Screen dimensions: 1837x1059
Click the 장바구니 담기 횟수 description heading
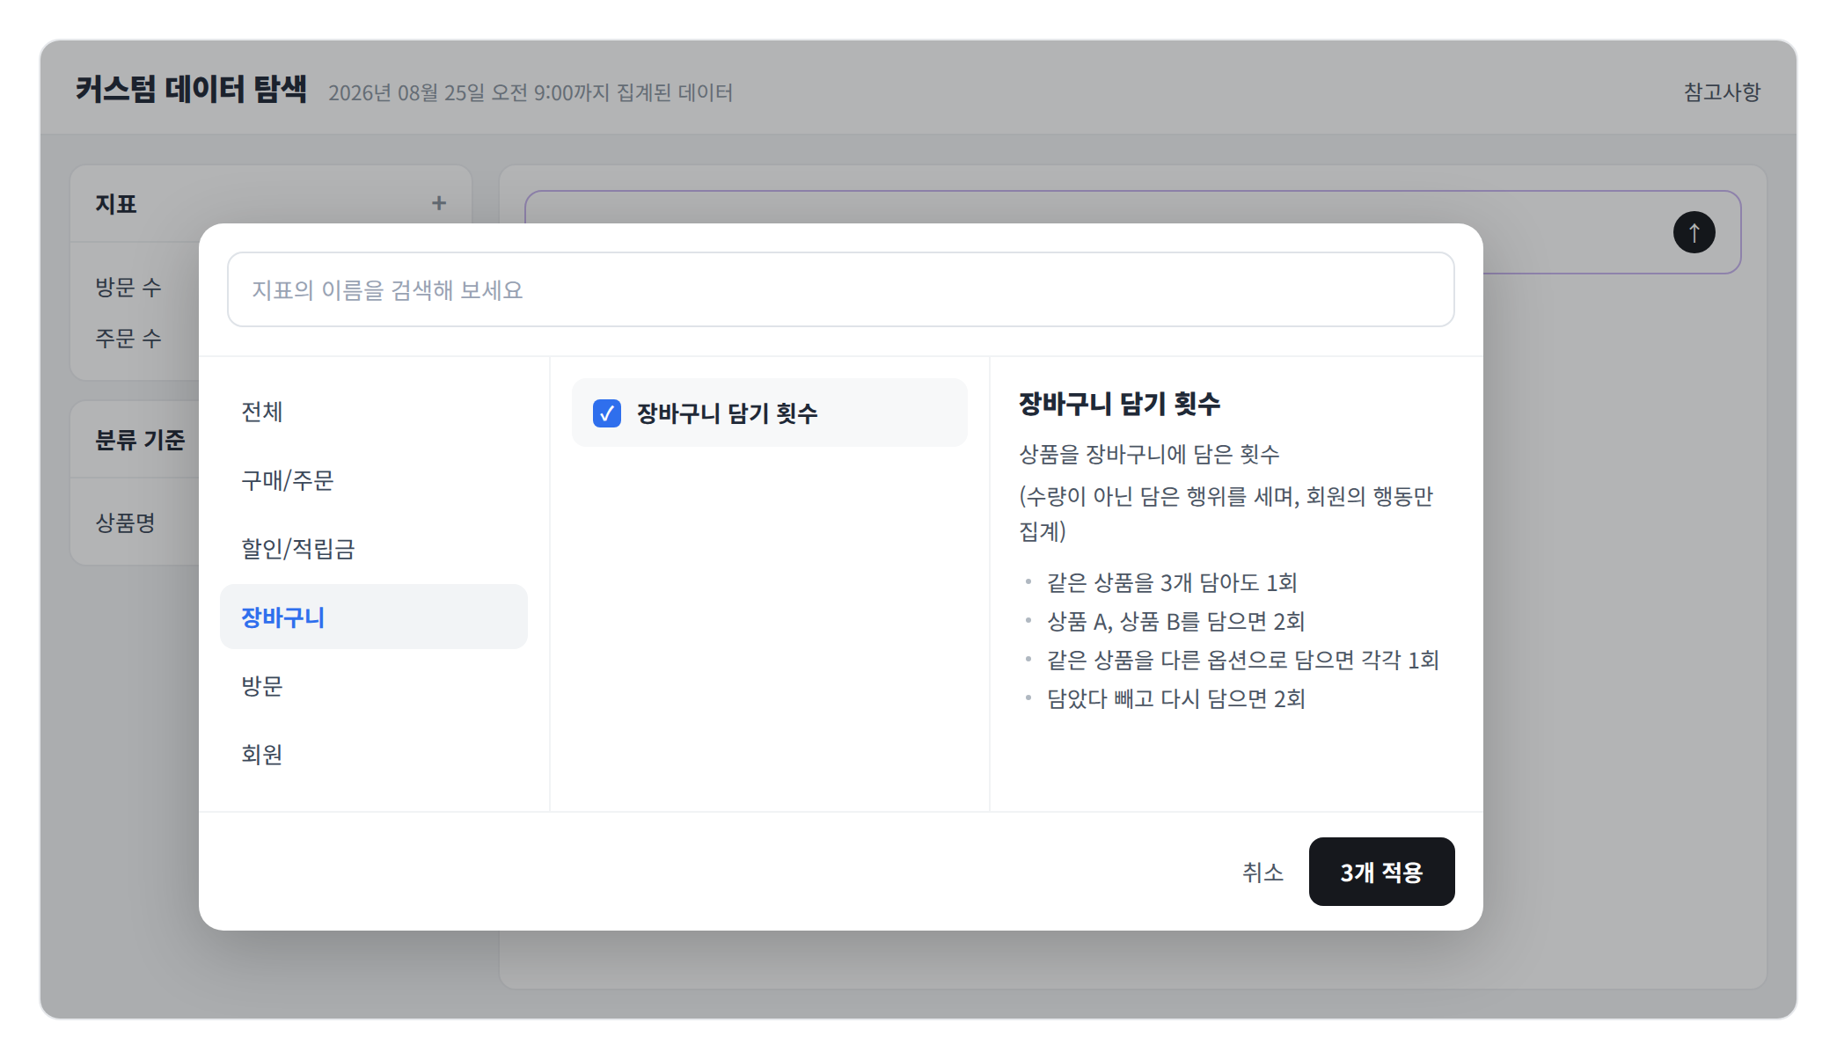[1119, 404]
